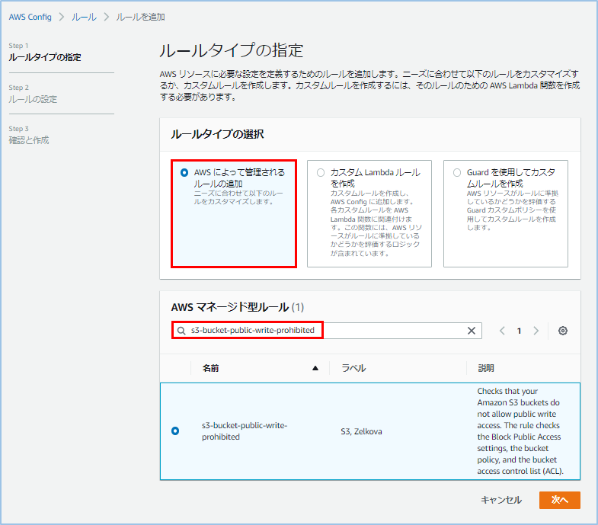Select Step 2 ルールの設定 in wizard
This screenshot has height=525, width=598.
point(33,99)
